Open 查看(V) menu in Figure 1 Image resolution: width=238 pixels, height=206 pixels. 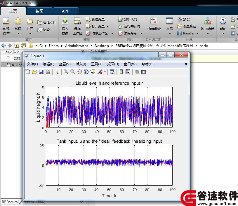(65, 64)
